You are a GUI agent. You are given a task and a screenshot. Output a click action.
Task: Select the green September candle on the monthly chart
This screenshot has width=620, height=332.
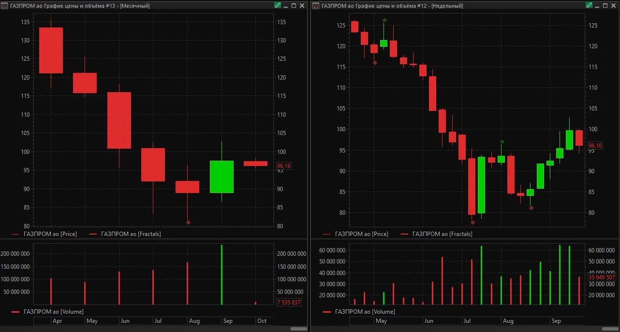pyautogui.click(x=221, y=177)
